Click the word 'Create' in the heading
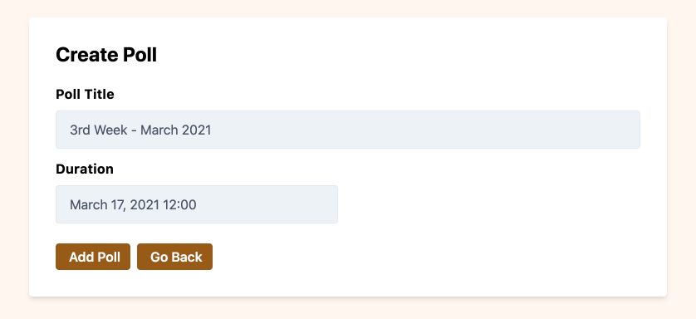Viewport: 696px width, 319px height. click(87, 55)
